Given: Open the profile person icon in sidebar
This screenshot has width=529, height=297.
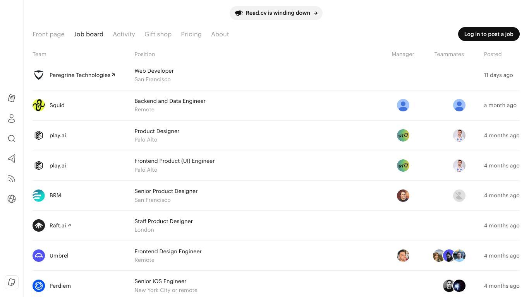Looking at the screenshot, I should click(x=12, y=118).
